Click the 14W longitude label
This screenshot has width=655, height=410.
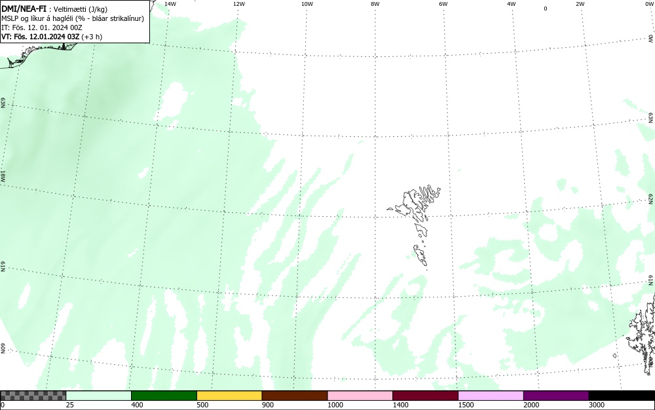pos(170,4)
